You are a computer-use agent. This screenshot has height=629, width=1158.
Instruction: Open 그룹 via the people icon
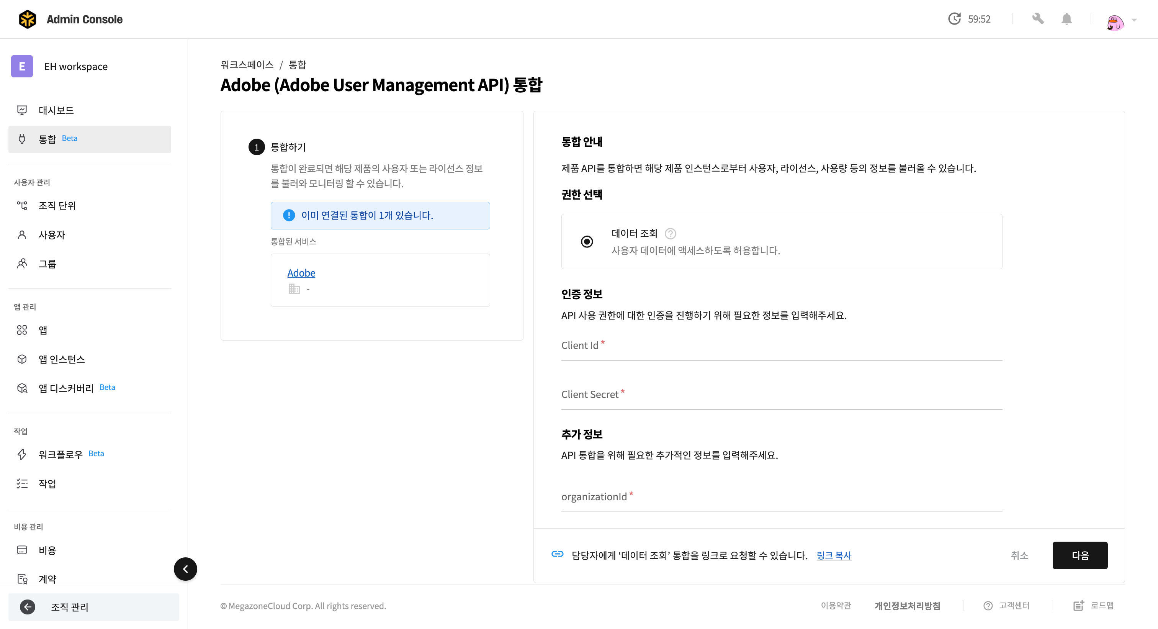[22, 264]
